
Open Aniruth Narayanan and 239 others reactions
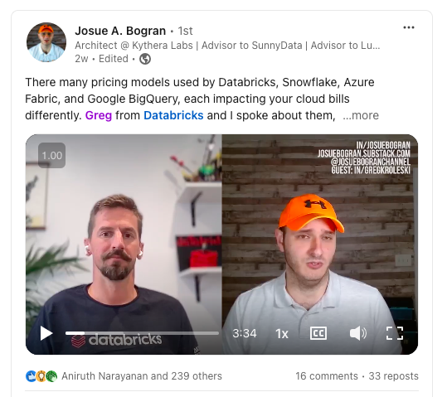coord(142,376)
